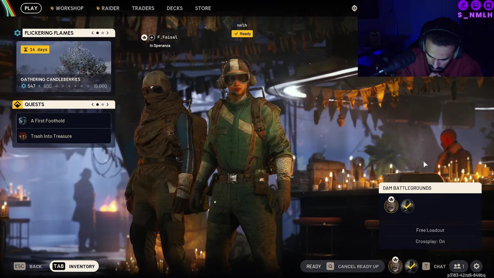Screen dimensions: 494x278
Task: Open the PLAY tab
Action: click(x=31, y=8)
